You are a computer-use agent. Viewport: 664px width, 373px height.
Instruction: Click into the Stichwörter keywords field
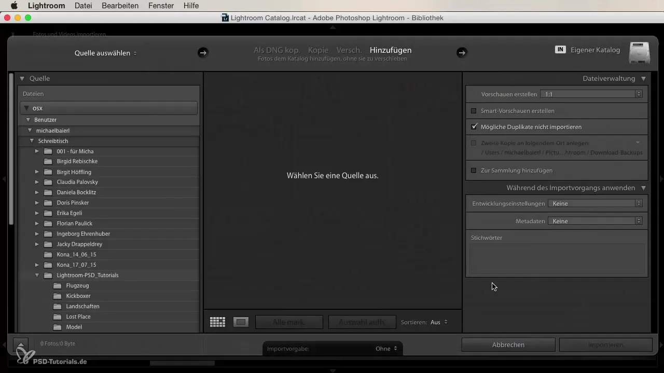point(557,259)
